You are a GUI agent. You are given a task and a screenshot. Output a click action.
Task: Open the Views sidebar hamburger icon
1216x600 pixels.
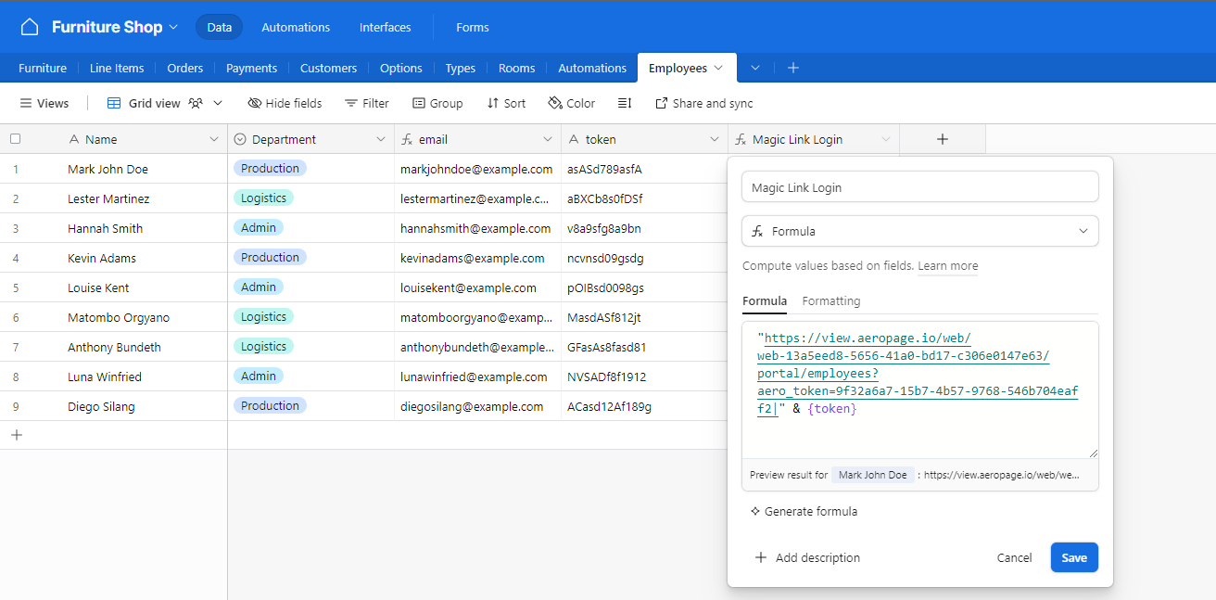[x=26, y=103]
